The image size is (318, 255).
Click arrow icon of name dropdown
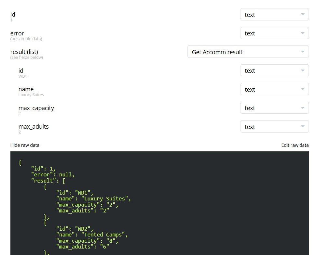[303, 89]
